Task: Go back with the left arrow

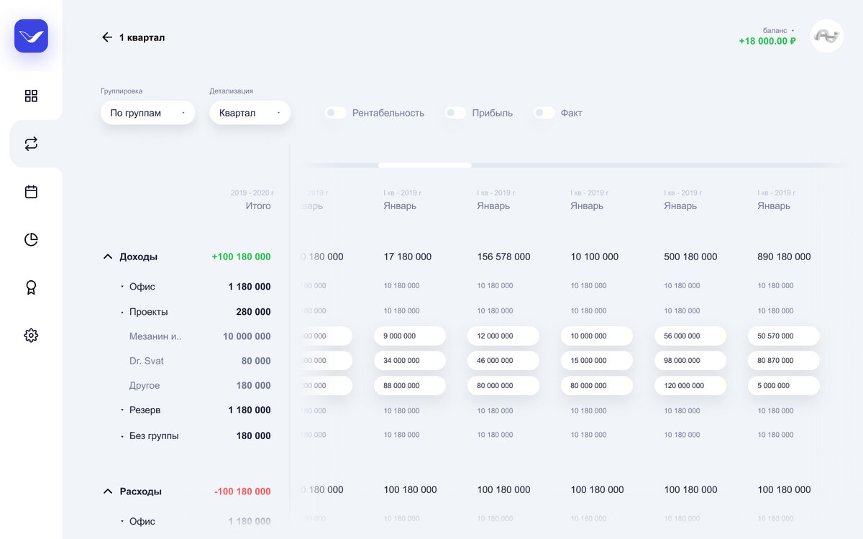Action: 107,37
